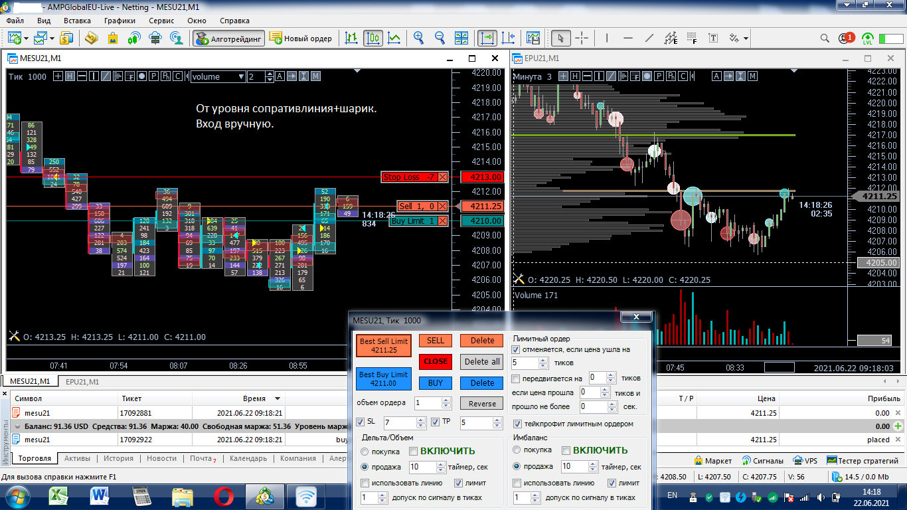Switch chart to candlestick mode

coord(373,39)
